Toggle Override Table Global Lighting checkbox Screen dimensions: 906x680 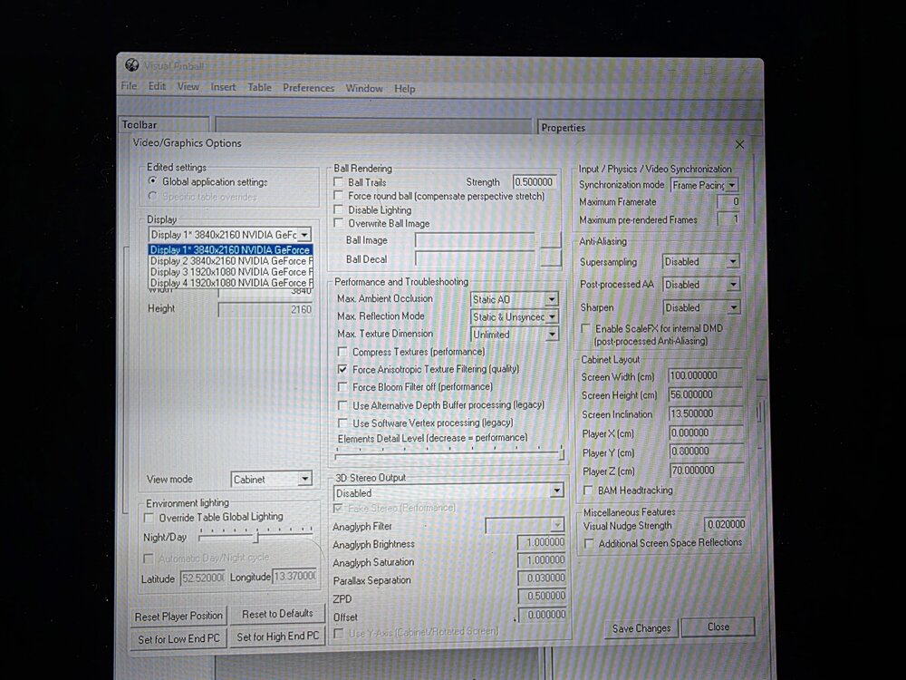(149, 518)
